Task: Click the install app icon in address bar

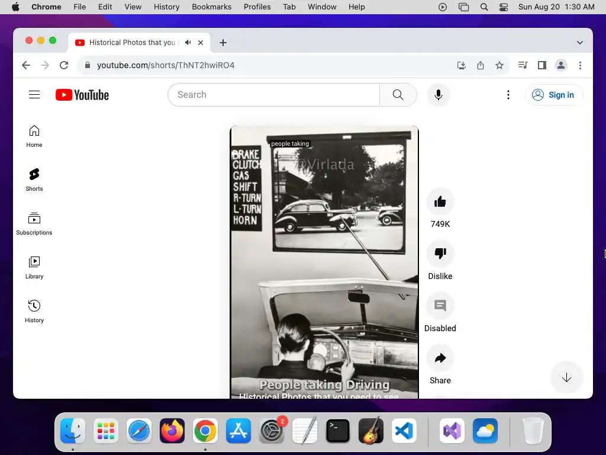Action: 461,65
